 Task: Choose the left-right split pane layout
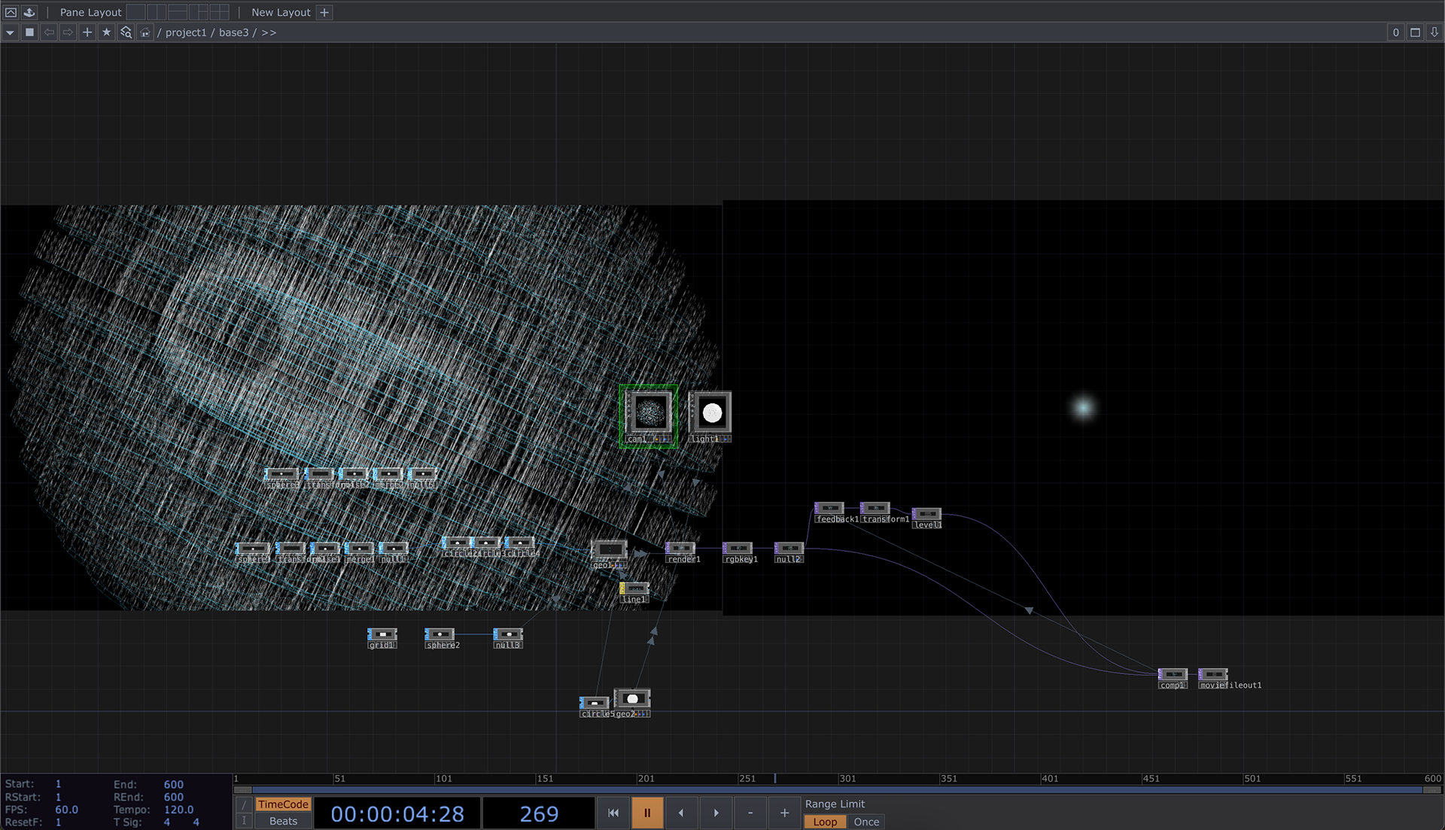tap(157, 12)
